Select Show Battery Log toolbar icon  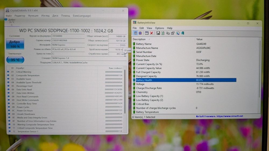140,33
